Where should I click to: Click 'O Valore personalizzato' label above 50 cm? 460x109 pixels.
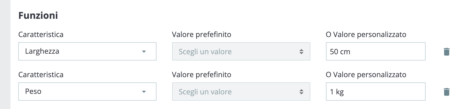pyautogui.click(x=366, y=35)
